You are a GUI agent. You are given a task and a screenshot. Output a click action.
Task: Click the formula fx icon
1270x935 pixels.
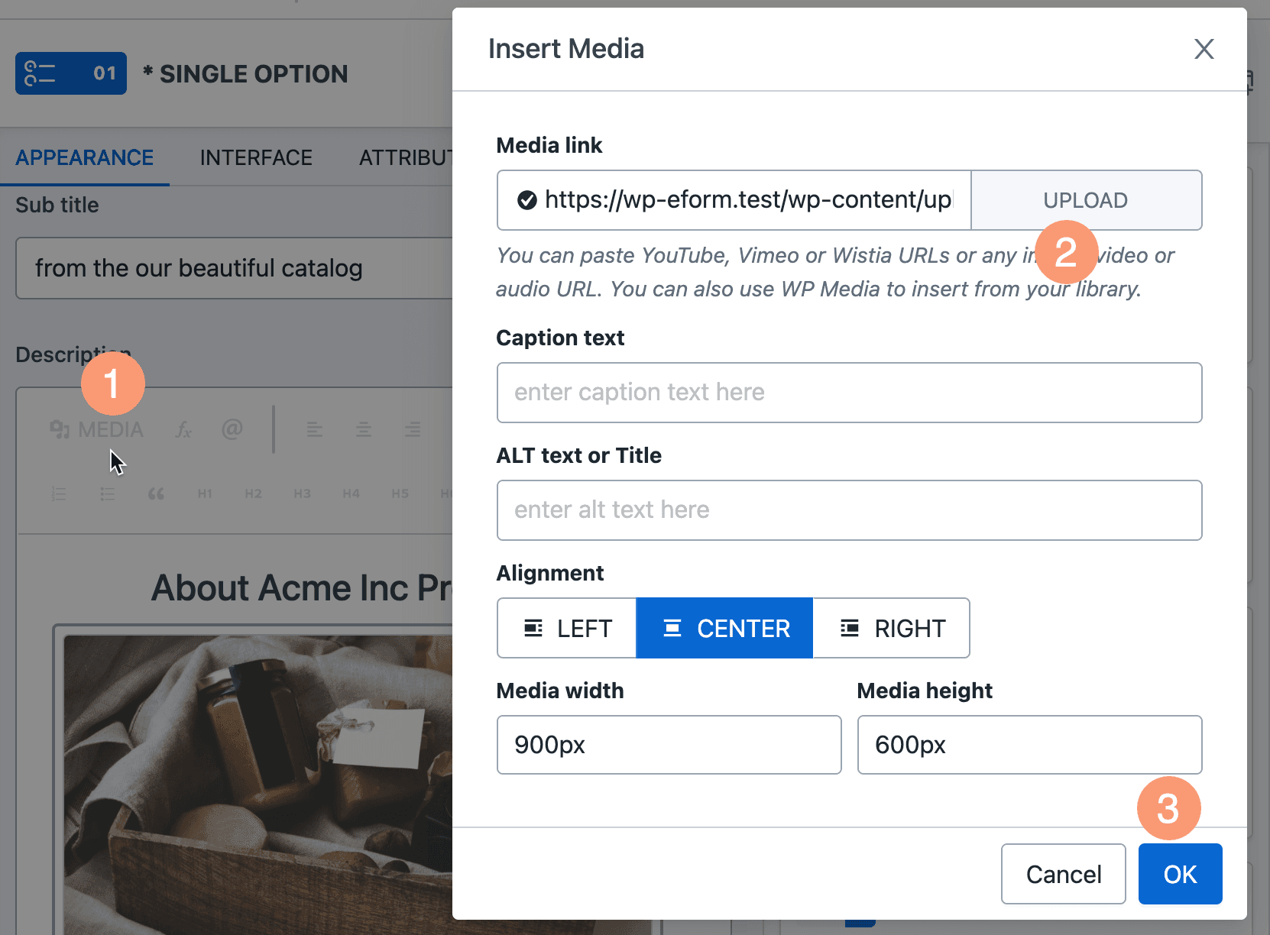click(183, 429)
